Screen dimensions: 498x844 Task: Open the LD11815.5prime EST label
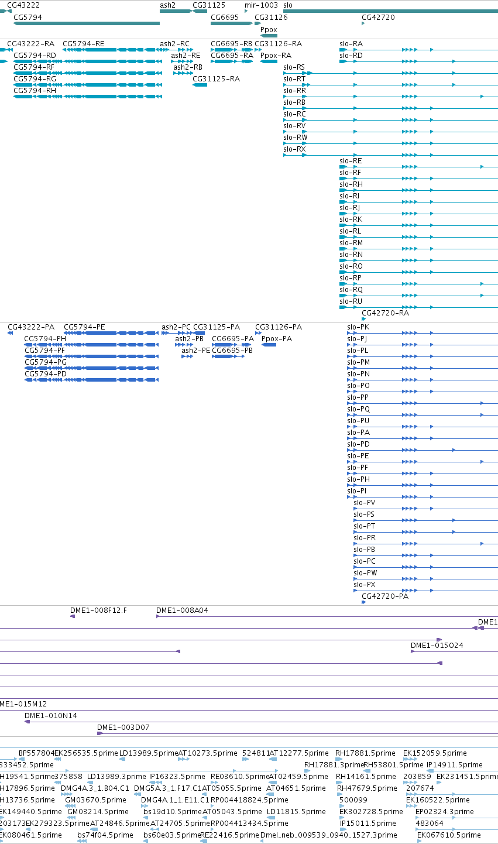(x=296, y=812)
